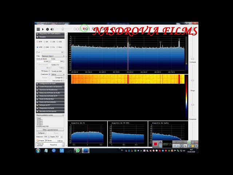Expand the Ruido del Demodulador panel
Image resolution: width=233 pixels, height=175 pixels.
(x=50, y=102)
